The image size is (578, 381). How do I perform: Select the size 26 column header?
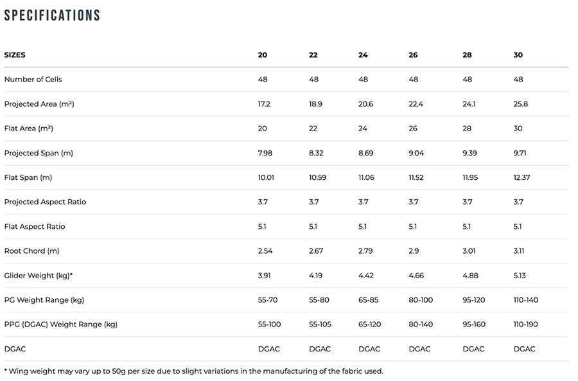coord(413,55)
